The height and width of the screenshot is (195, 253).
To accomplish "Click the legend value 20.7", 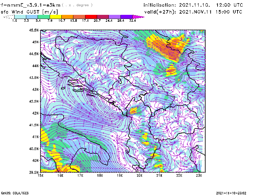I will pyautogui.click(x=97, y=21).
